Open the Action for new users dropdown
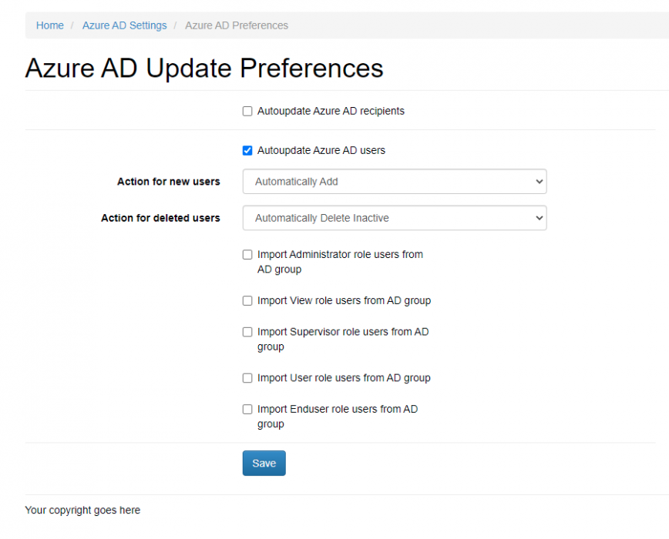Viewport: 669px width, 539px height. [394, 182]
